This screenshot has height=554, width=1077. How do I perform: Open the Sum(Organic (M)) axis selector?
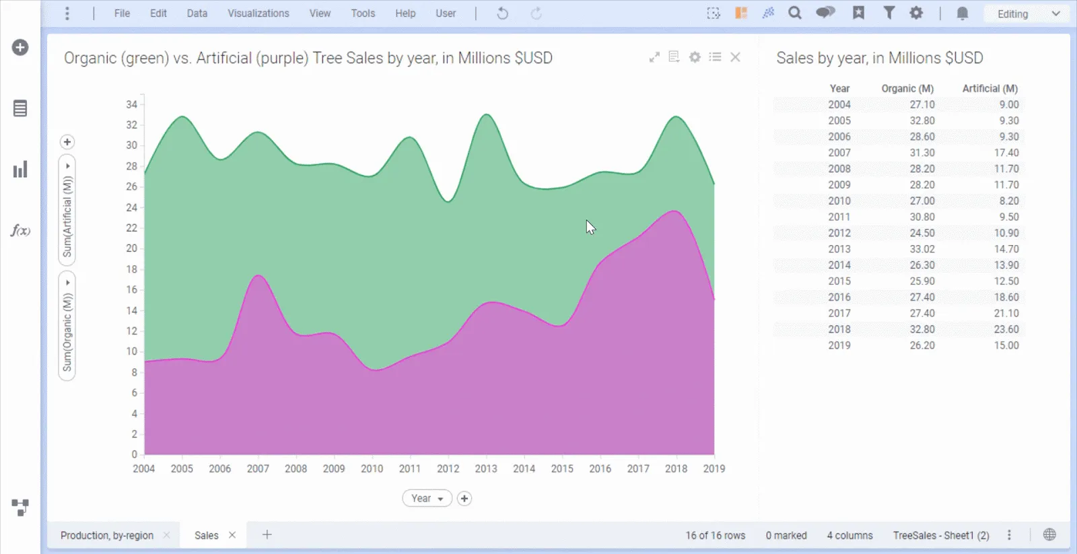point(67,326)
